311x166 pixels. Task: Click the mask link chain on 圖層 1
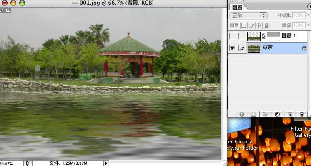click(x=263, y=36)
